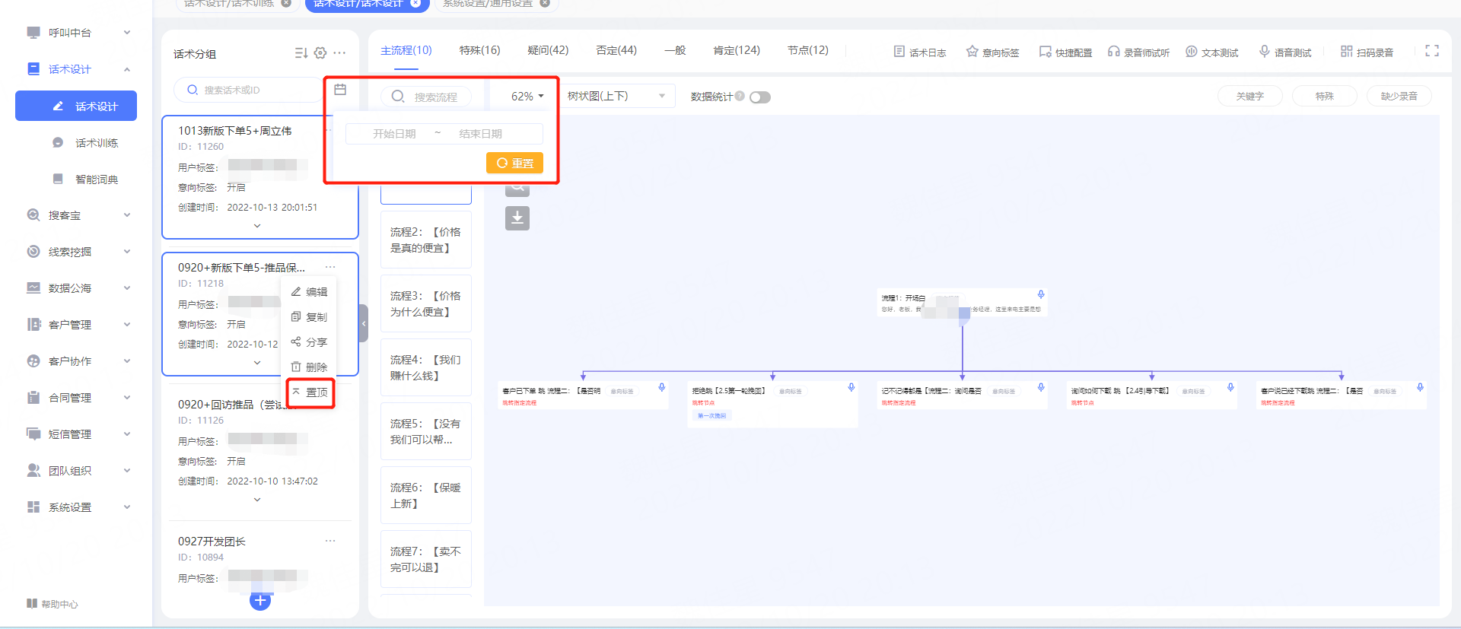The image size is (1461, 629).
Task: Click the calendar date filter icon
Action: [x=340, y=90]
